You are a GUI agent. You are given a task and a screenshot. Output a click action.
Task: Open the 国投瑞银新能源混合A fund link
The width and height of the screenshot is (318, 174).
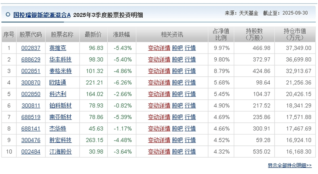(x=42, y=14)
